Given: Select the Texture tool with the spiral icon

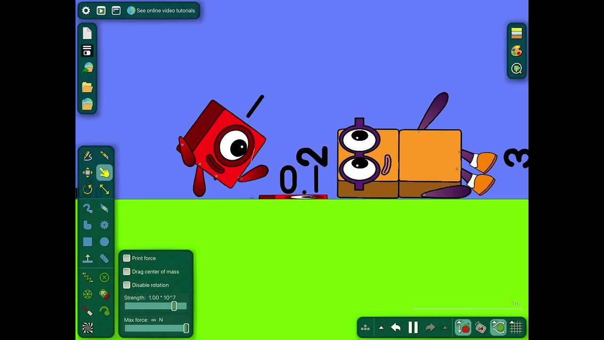Looking at the screenshot, I should pyautogui.click(x=88, y=328).
